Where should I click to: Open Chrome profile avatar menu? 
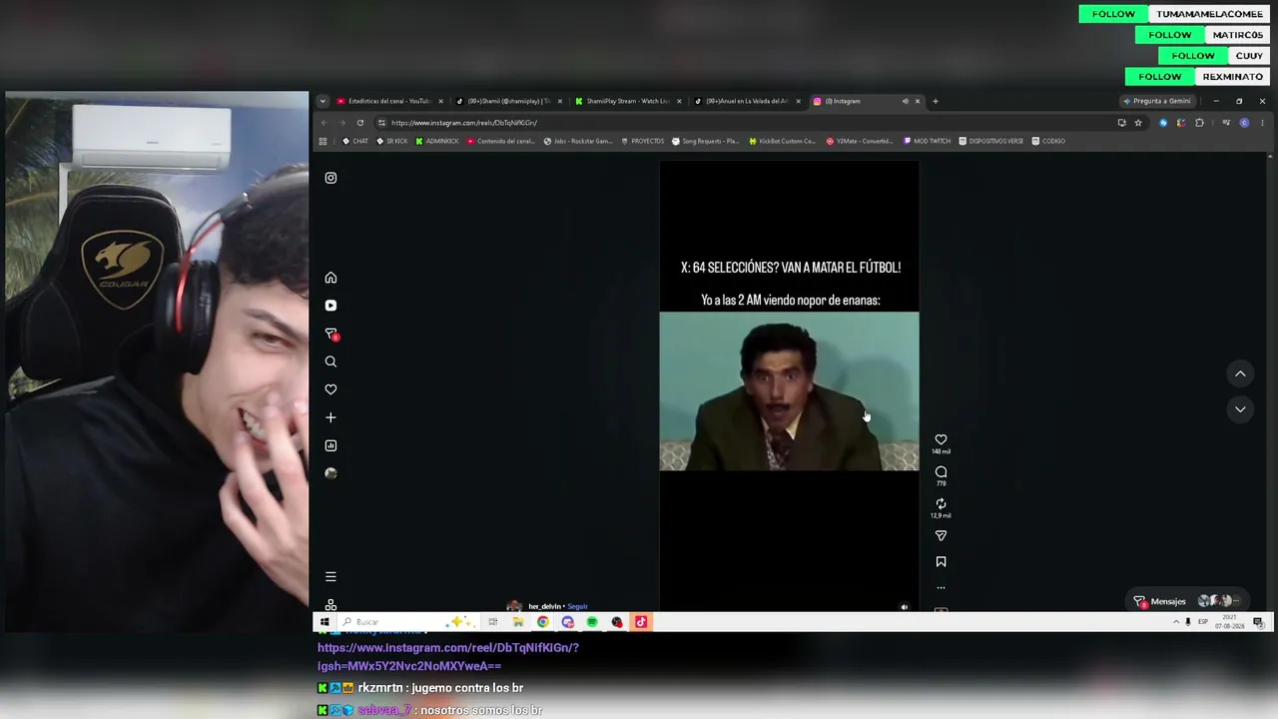tap(1244, 123)
